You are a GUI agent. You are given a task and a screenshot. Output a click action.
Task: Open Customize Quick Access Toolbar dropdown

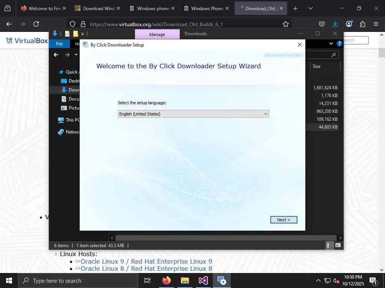pyautogui.click(x=82, y=34)
